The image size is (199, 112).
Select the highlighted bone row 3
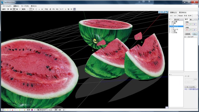[176, 26]
